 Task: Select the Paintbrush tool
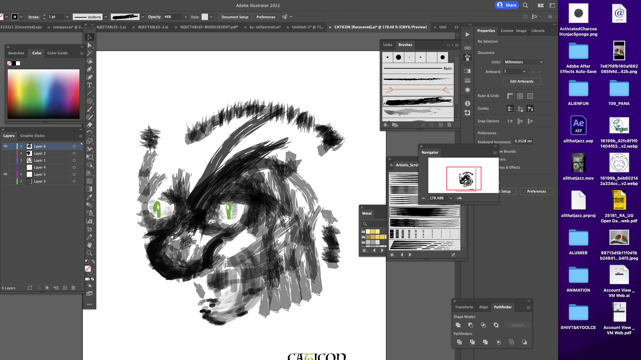89,109
